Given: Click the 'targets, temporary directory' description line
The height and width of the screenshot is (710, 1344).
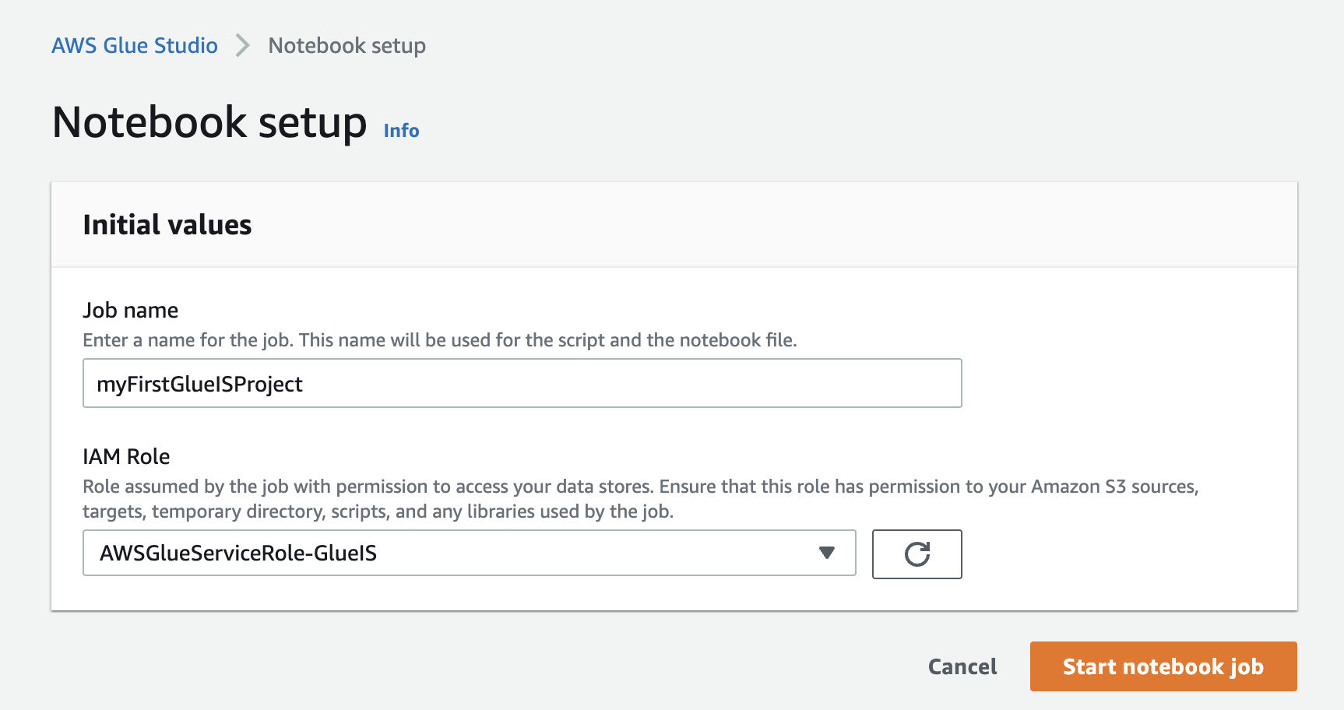Looking at the screenshot, I should click(378, 511).
